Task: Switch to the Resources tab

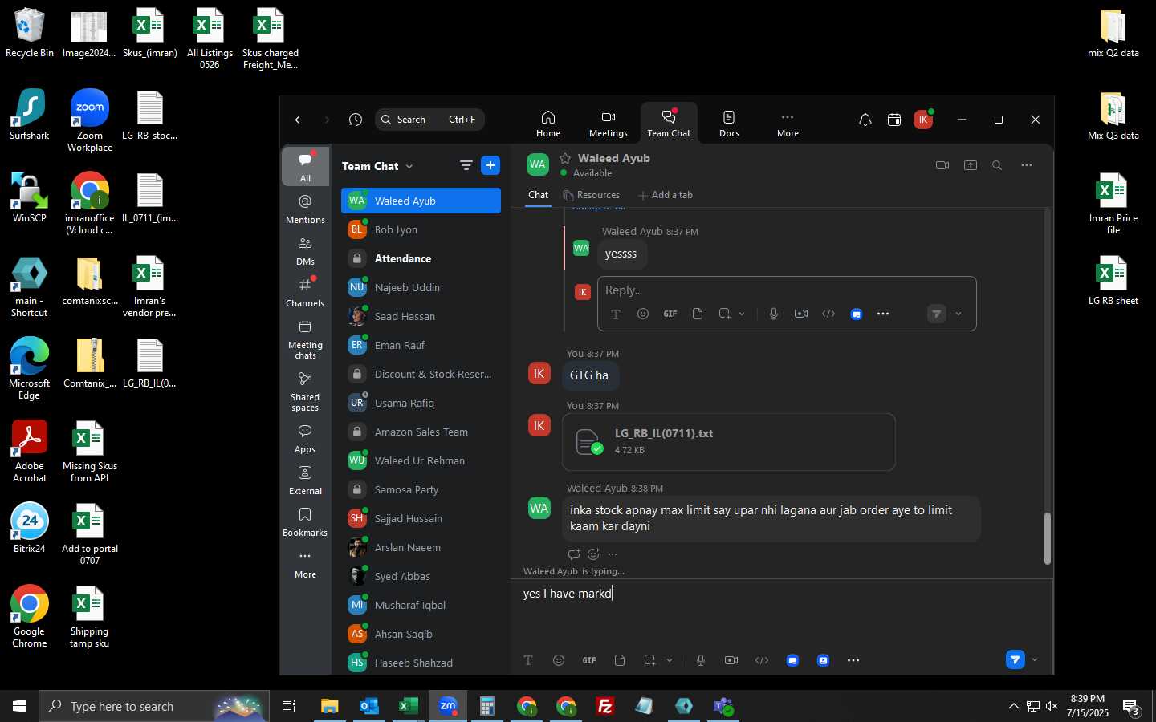Action: tap(592, 195)
